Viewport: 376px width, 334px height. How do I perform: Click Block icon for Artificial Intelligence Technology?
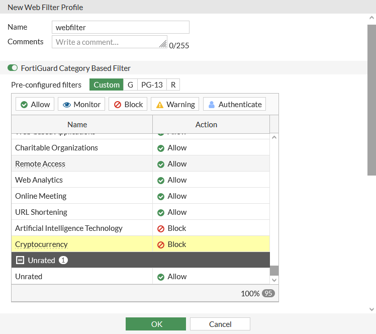tap(161, 228)
